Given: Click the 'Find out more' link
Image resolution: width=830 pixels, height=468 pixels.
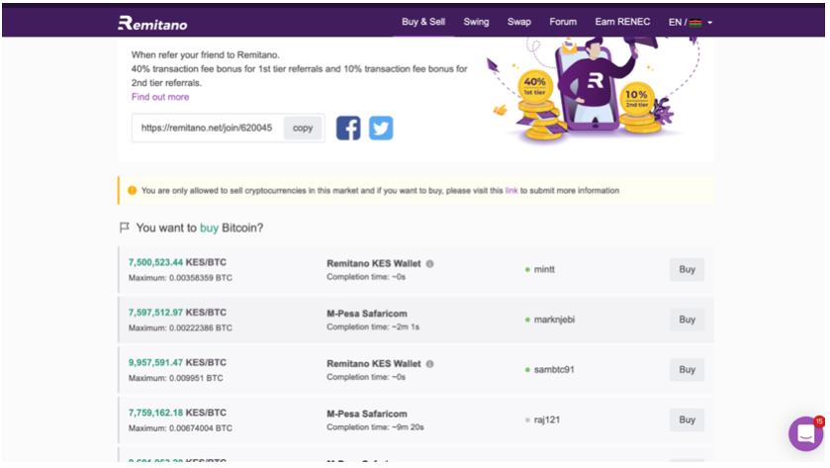Looking at the screenshot, I should [160, 97].
